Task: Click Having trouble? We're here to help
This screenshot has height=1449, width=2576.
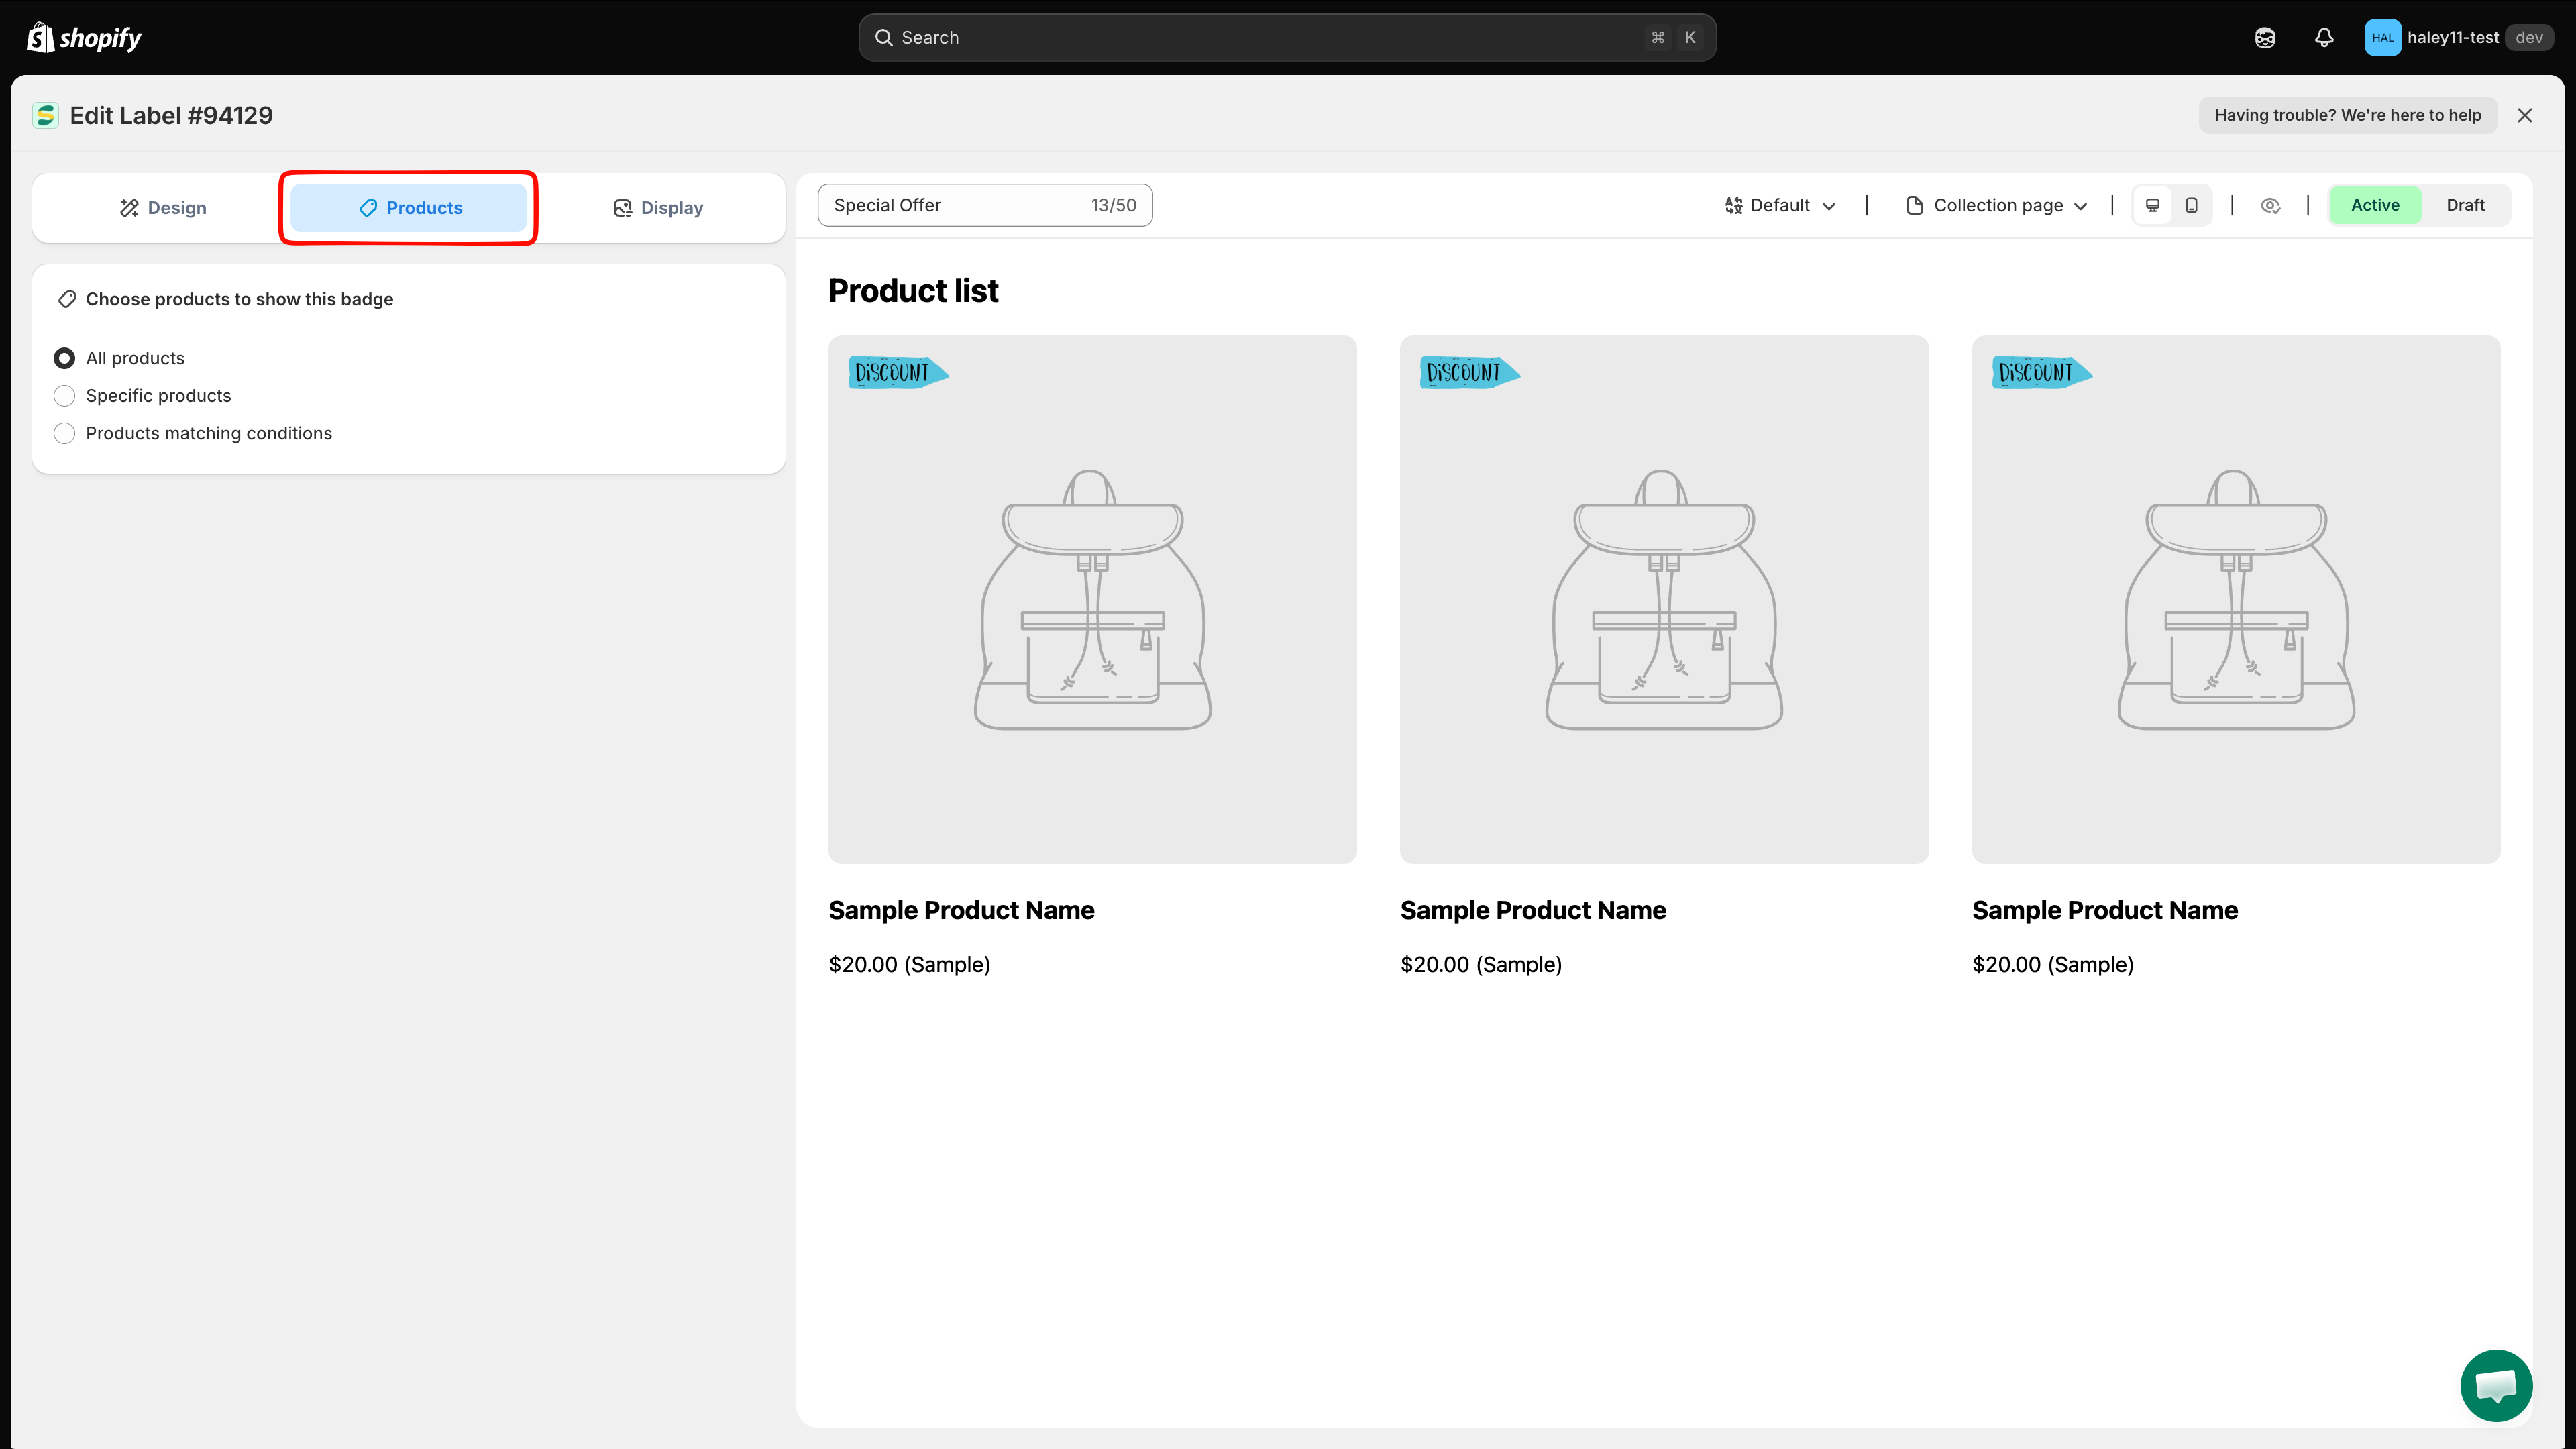Action: (2347, 115)
